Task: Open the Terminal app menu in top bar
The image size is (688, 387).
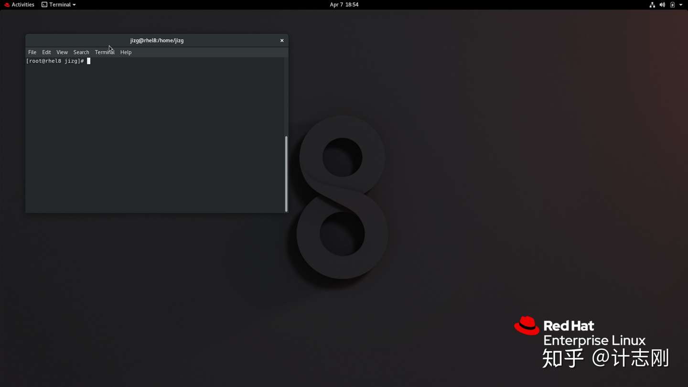Action: (x=59, y=5)
